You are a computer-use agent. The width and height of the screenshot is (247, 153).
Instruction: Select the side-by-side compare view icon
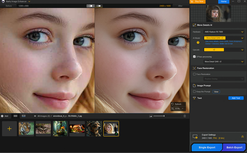(x=99, y=6)
